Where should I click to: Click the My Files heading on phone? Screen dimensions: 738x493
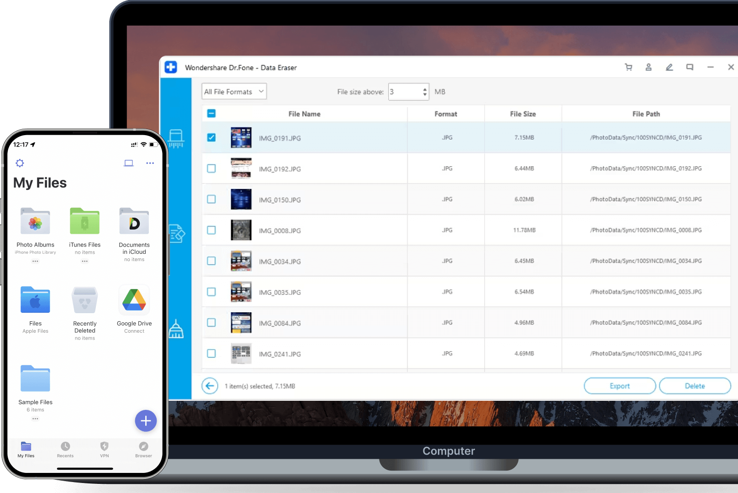pos(40,183)
